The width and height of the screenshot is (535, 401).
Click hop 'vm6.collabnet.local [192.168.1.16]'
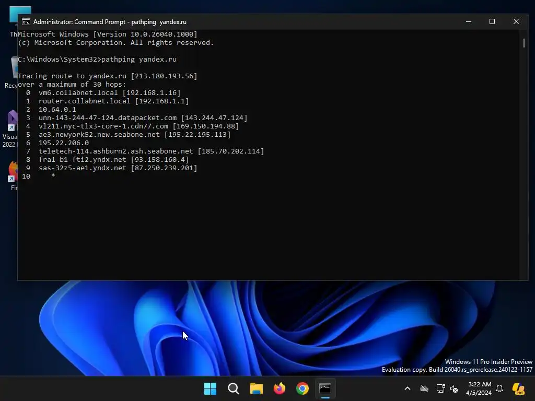110,93
